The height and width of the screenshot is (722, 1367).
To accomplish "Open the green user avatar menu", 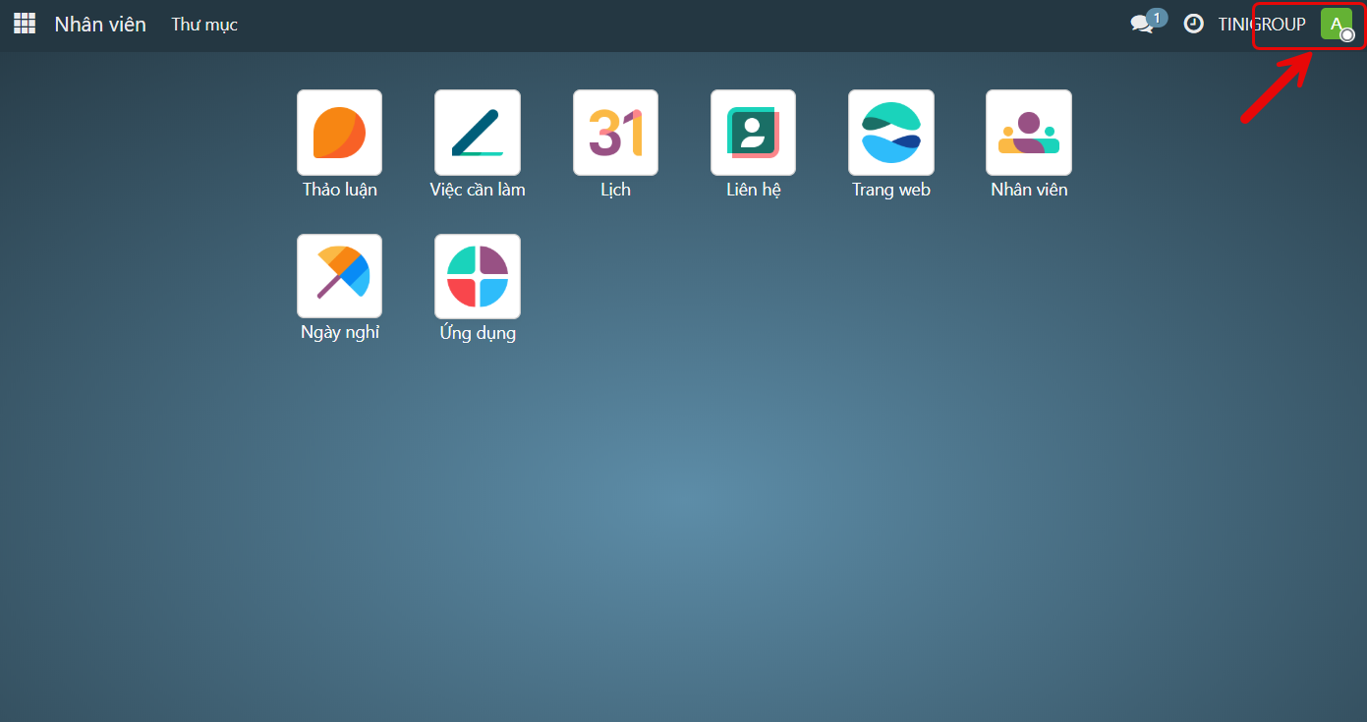I will (x=1336, y=25).
